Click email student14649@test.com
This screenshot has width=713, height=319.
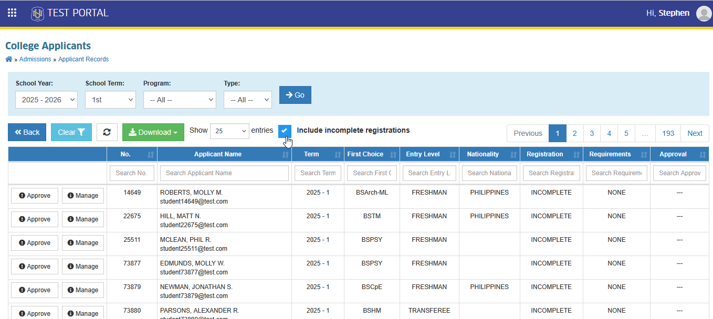[x=194, y=201]
